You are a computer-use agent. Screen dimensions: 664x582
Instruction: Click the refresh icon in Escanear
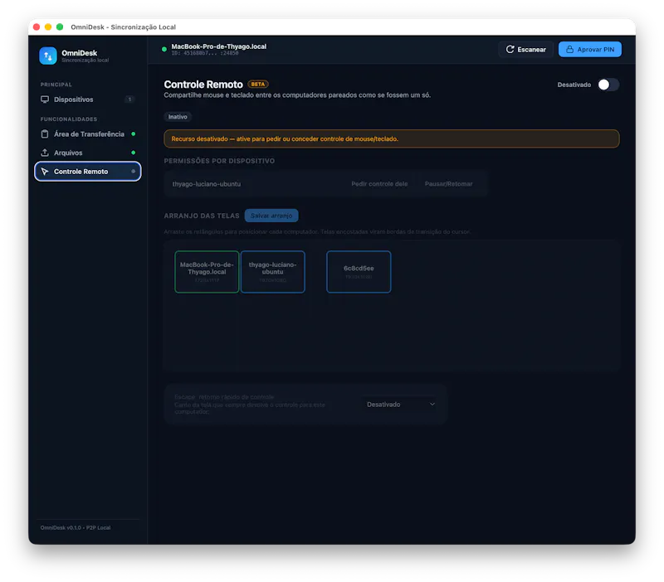tap(510, 50)
